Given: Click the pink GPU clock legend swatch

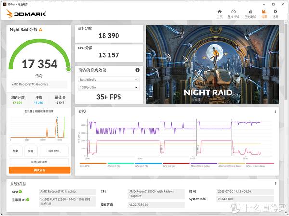Looking at the screenshot, I should [x=260, y=163].
